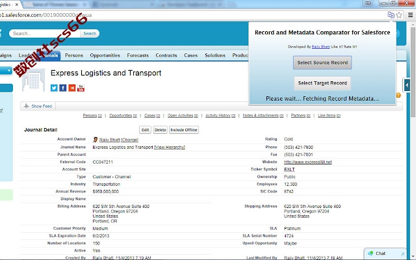
Task: Select the External Code value CC947211
Action: pos(103,162)
